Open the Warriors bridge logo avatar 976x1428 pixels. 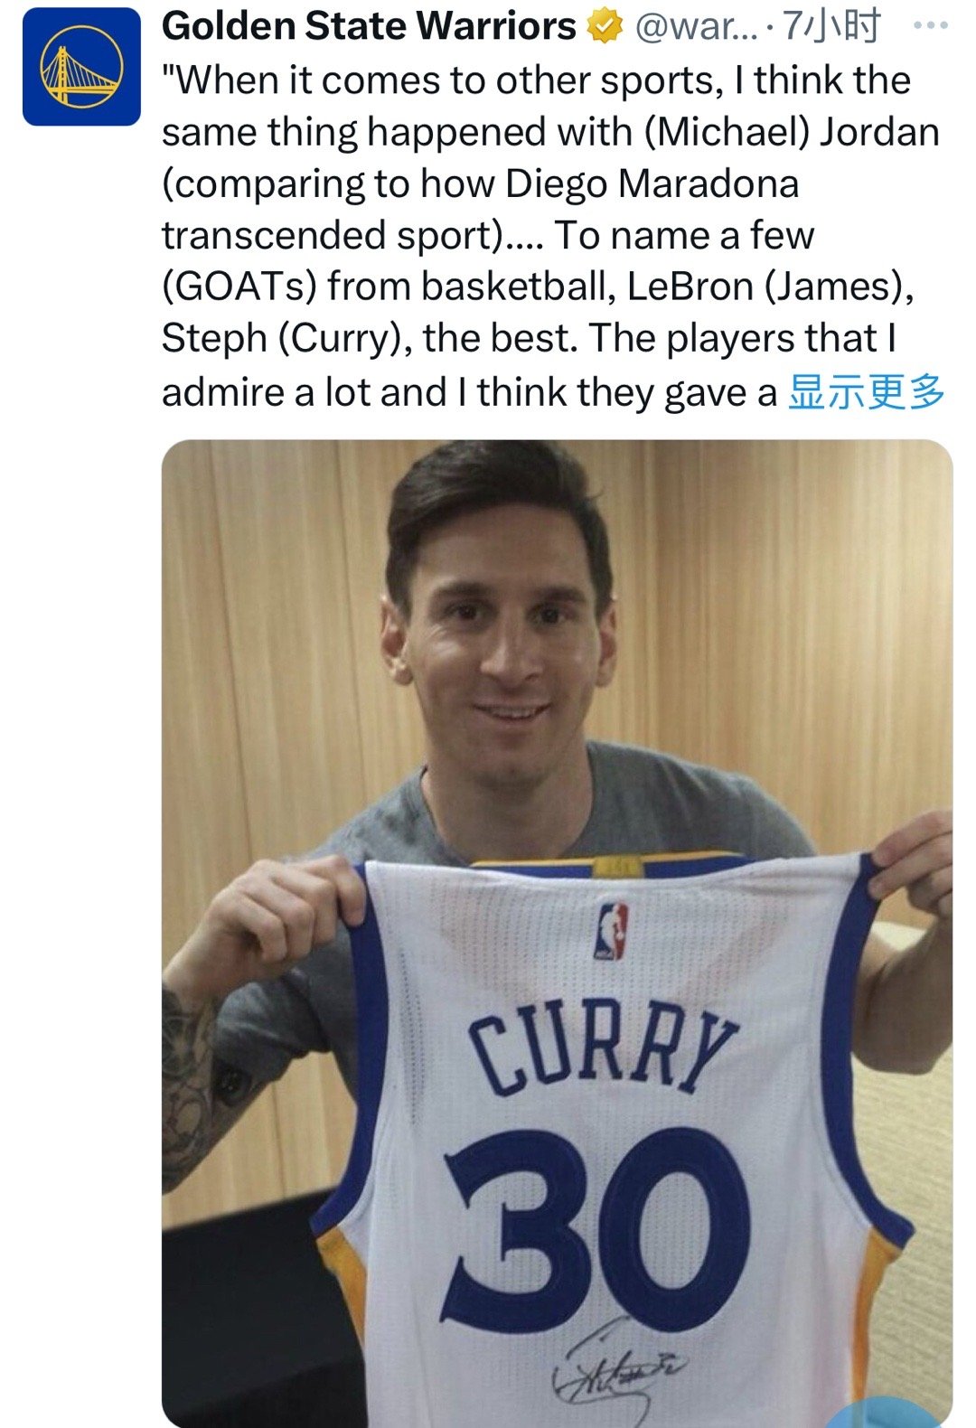pyautogui.click(x=81, y=67)
